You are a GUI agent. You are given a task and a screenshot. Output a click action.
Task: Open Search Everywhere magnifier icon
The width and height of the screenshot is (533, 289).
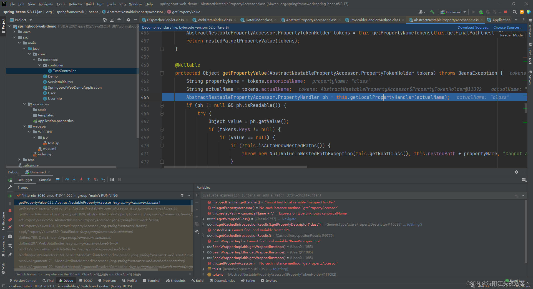(x=514, y=12)
